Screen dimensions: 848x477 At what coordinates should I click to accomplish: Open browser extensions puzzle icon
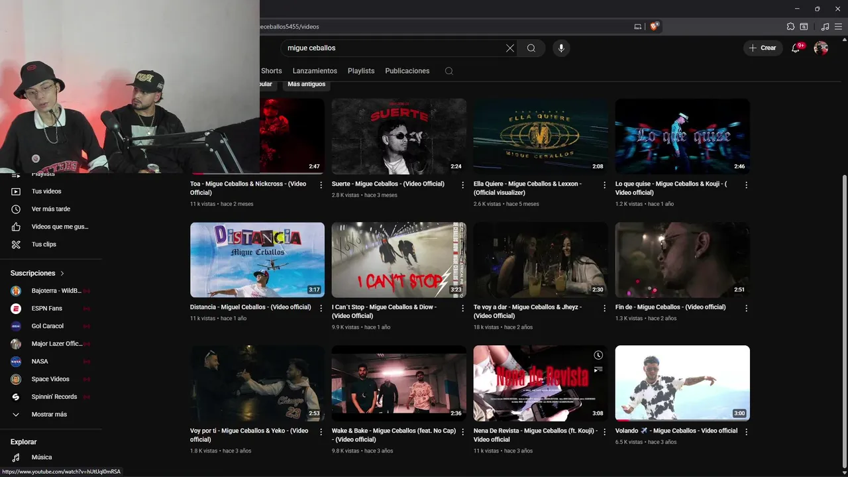tap(790, 26)
